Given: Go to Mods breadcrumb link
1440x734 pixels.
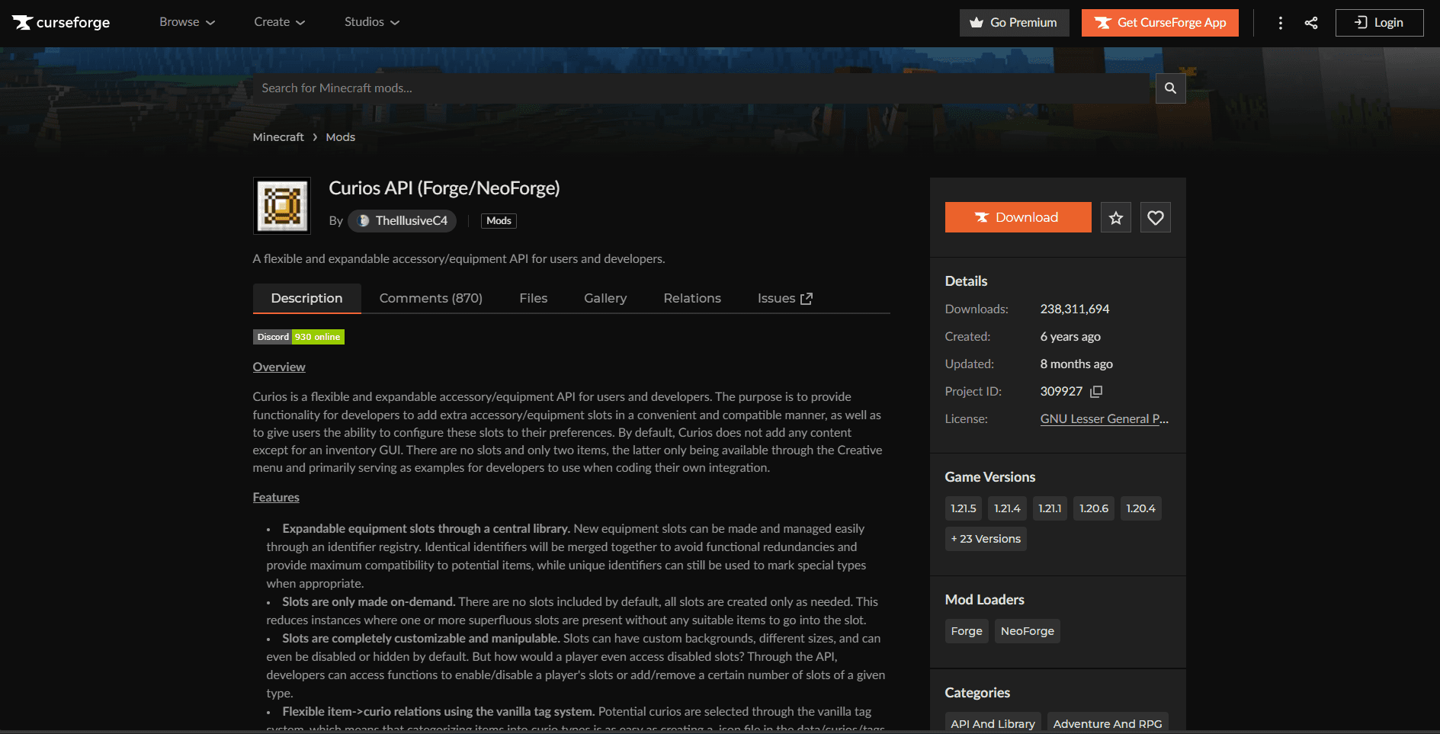Looking at the screenshot, I should pyautogui.click(x=341, y=137).
